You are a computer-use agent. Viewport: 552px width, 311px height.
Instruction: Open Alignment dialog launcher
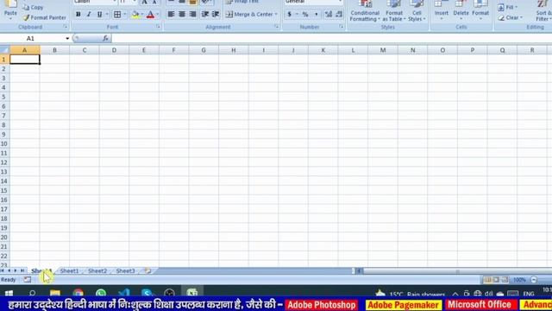(276, 27)
